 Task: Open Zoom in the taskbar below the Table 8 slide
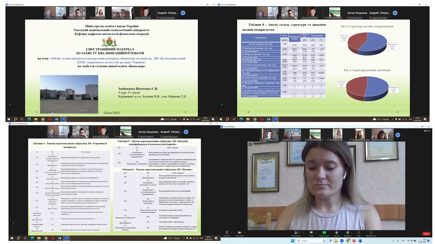275,119
